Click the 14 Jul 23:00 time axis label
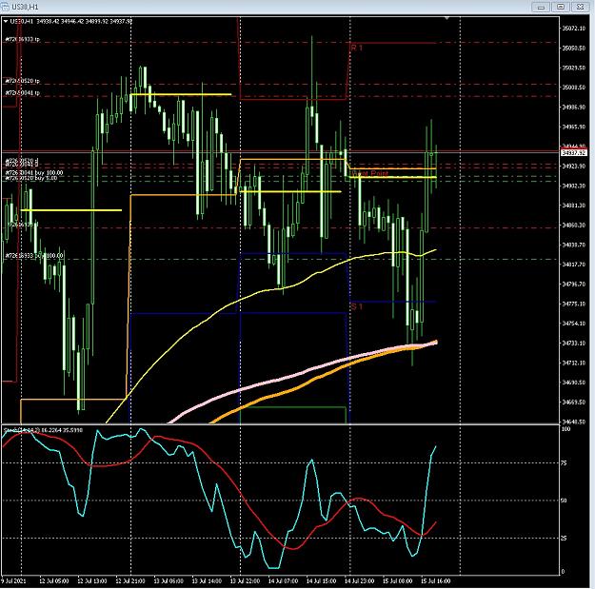The image size is (595, 589). 359,580
